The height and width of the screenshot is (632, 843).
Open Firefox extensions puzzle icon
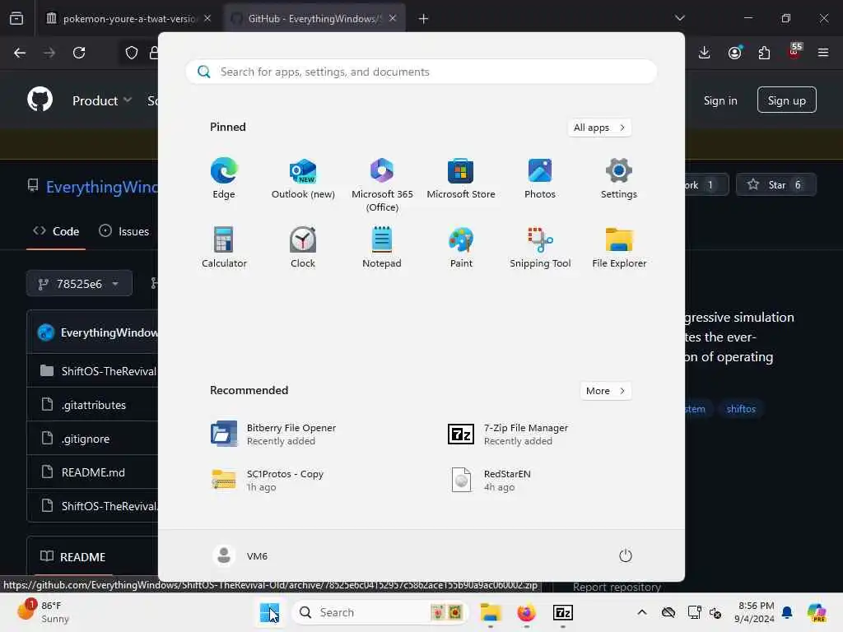point(764,53)
